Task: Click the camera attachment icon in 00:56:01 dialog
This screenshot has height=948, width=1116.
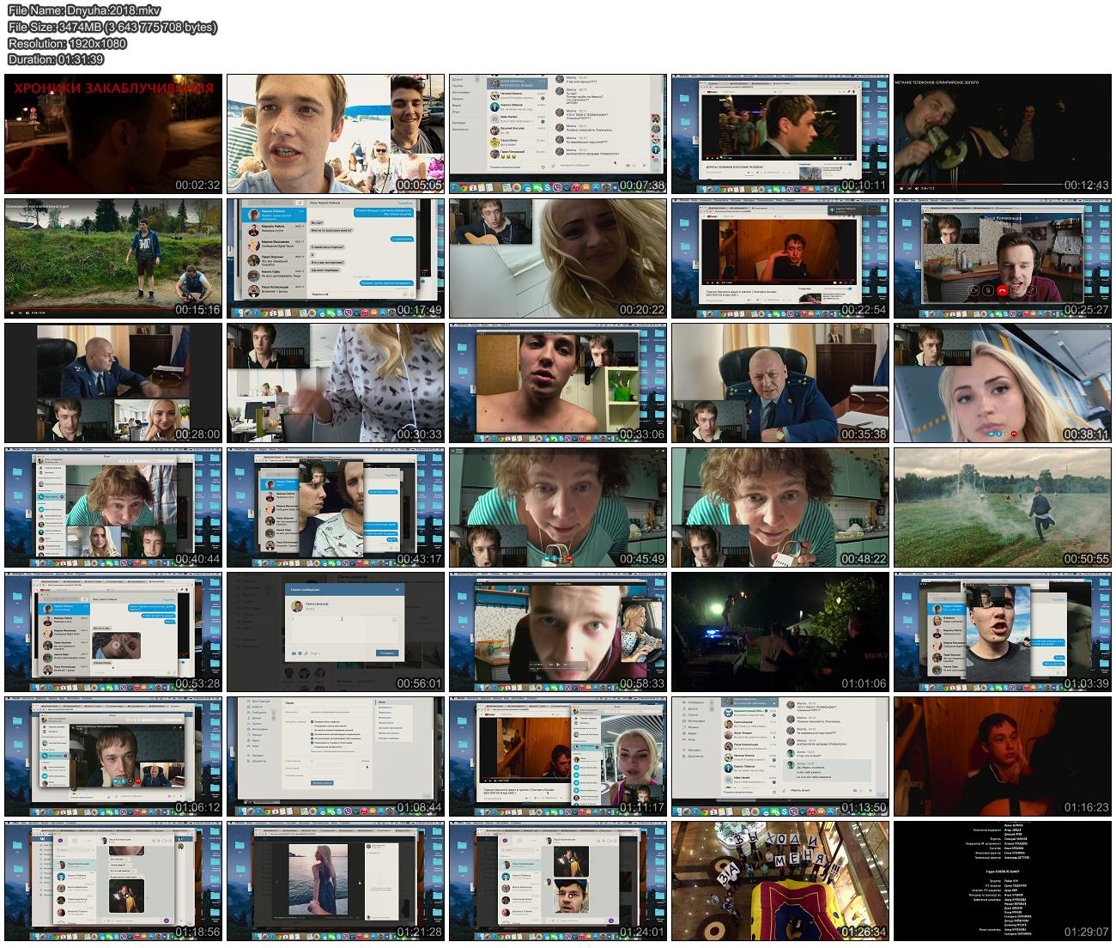Action: pyautogui.click(x=294, y=653)
